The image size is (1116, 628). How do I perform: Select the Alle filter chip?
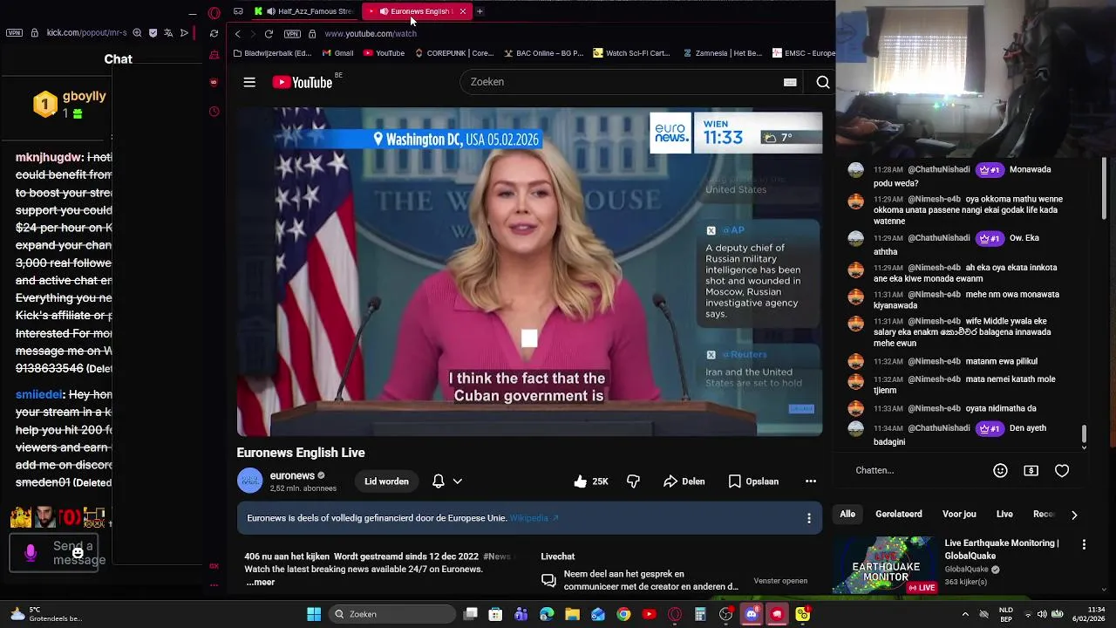[847, 515]
